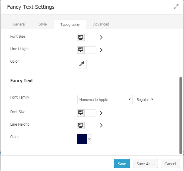Viewport: 184px width, 171px height.
Task: Open the navy blue Fancy Text color swatch
Action: (82, 139)
